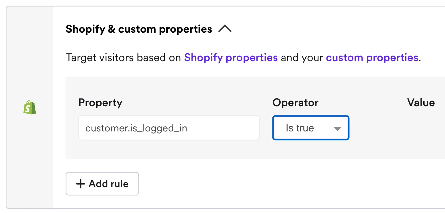445x213 pixels.
Task: Click the "Is true" text in selector
Action: [300, 128]
